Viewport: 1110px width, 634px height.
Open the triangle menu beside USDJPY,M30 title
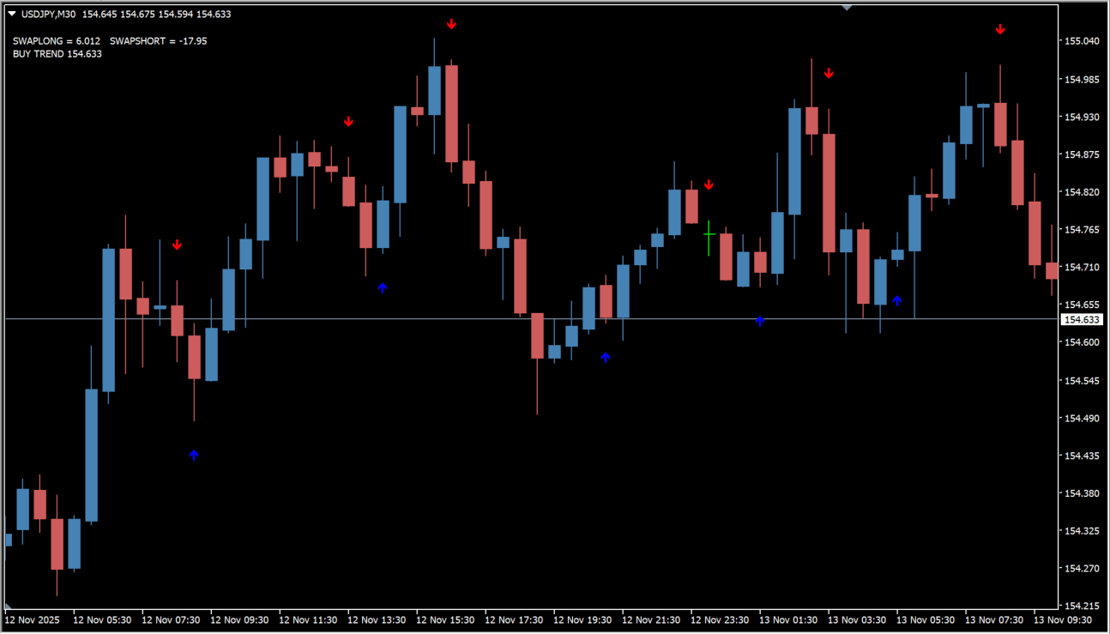11,14
